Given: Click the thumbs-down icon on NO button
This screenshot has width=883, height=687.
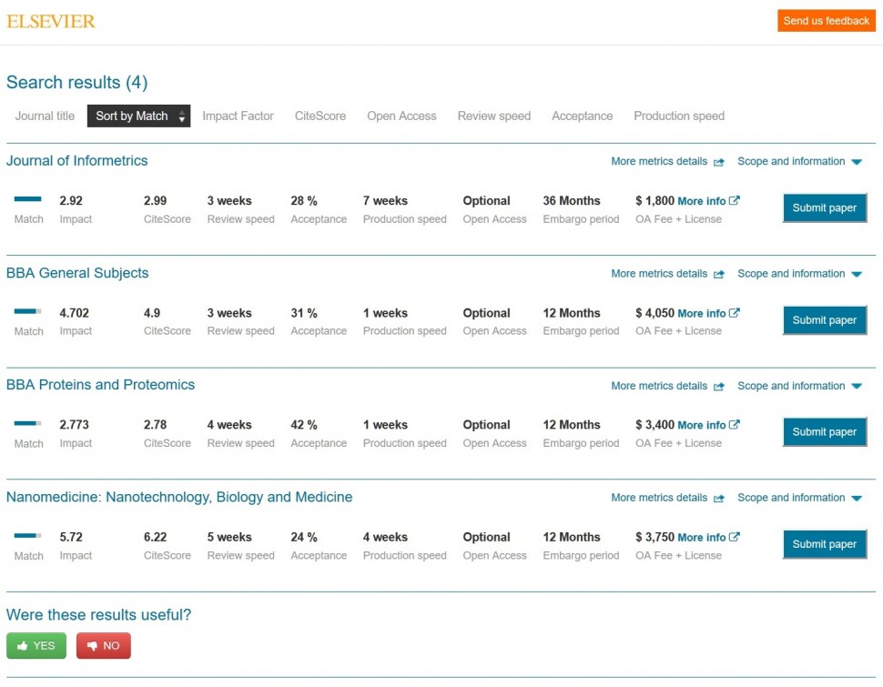Looking at the screenshot, I should point(92,646).
